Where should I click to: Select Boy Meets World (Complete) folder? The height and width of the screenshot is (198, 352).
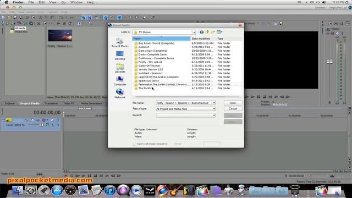156,43
